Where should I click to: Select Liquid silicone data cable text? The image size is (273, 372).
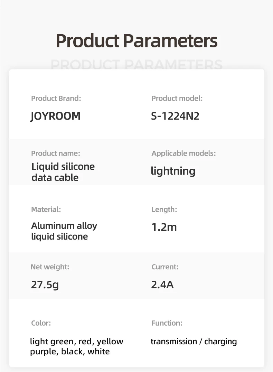63,172
